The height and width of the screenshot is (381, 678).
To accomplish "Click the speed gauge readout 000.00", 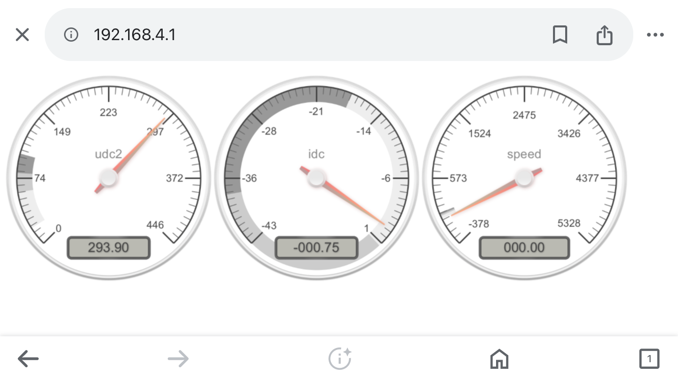I will [x=524, y=248].
